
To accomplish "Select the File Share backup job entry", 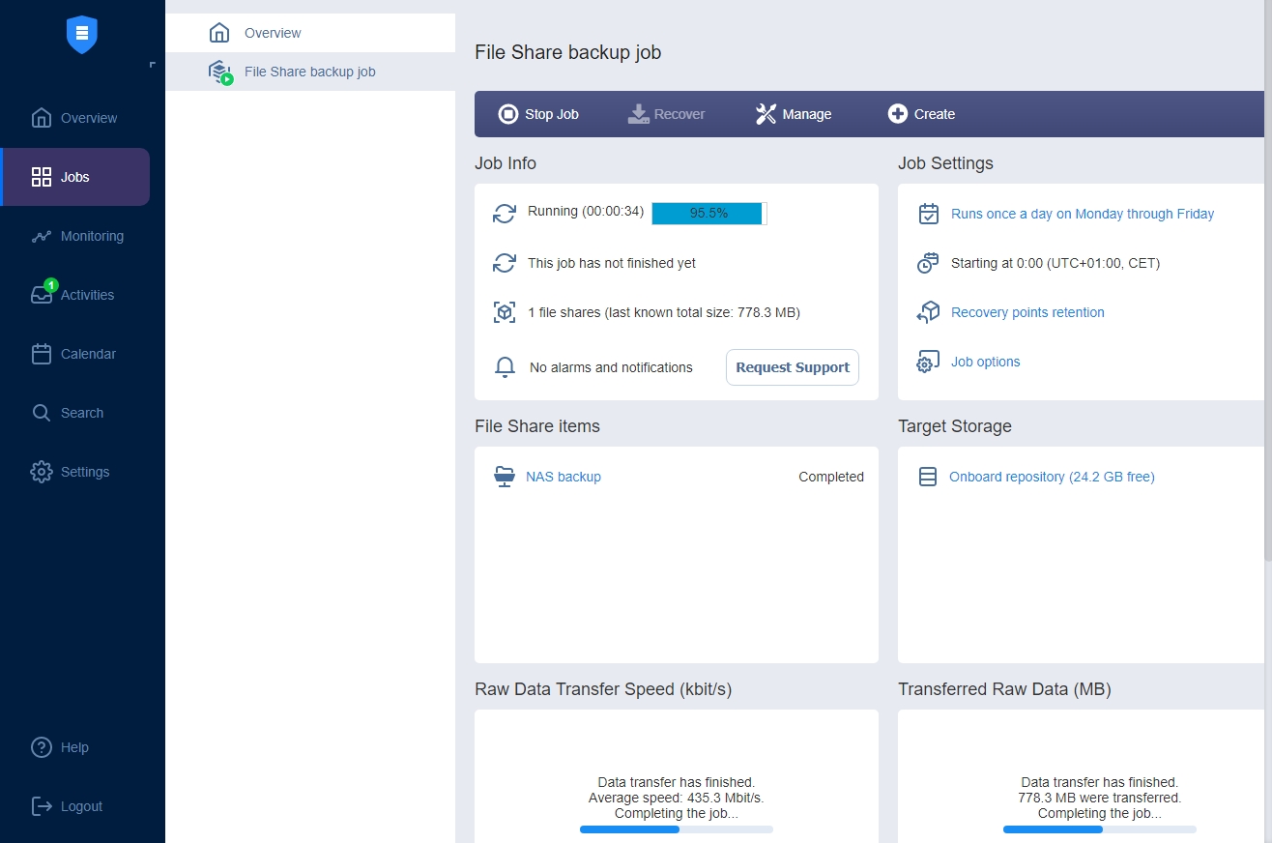I will point(309,71).
